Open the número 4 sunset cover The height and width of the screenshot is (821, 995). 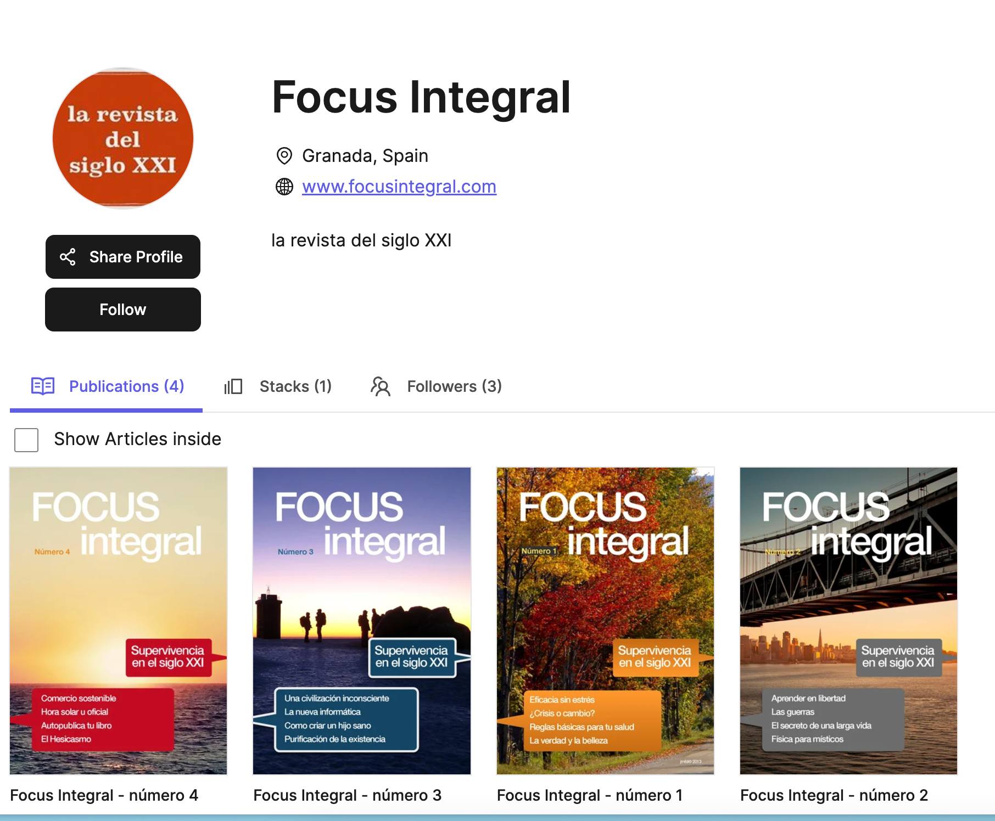click(119, 620)
